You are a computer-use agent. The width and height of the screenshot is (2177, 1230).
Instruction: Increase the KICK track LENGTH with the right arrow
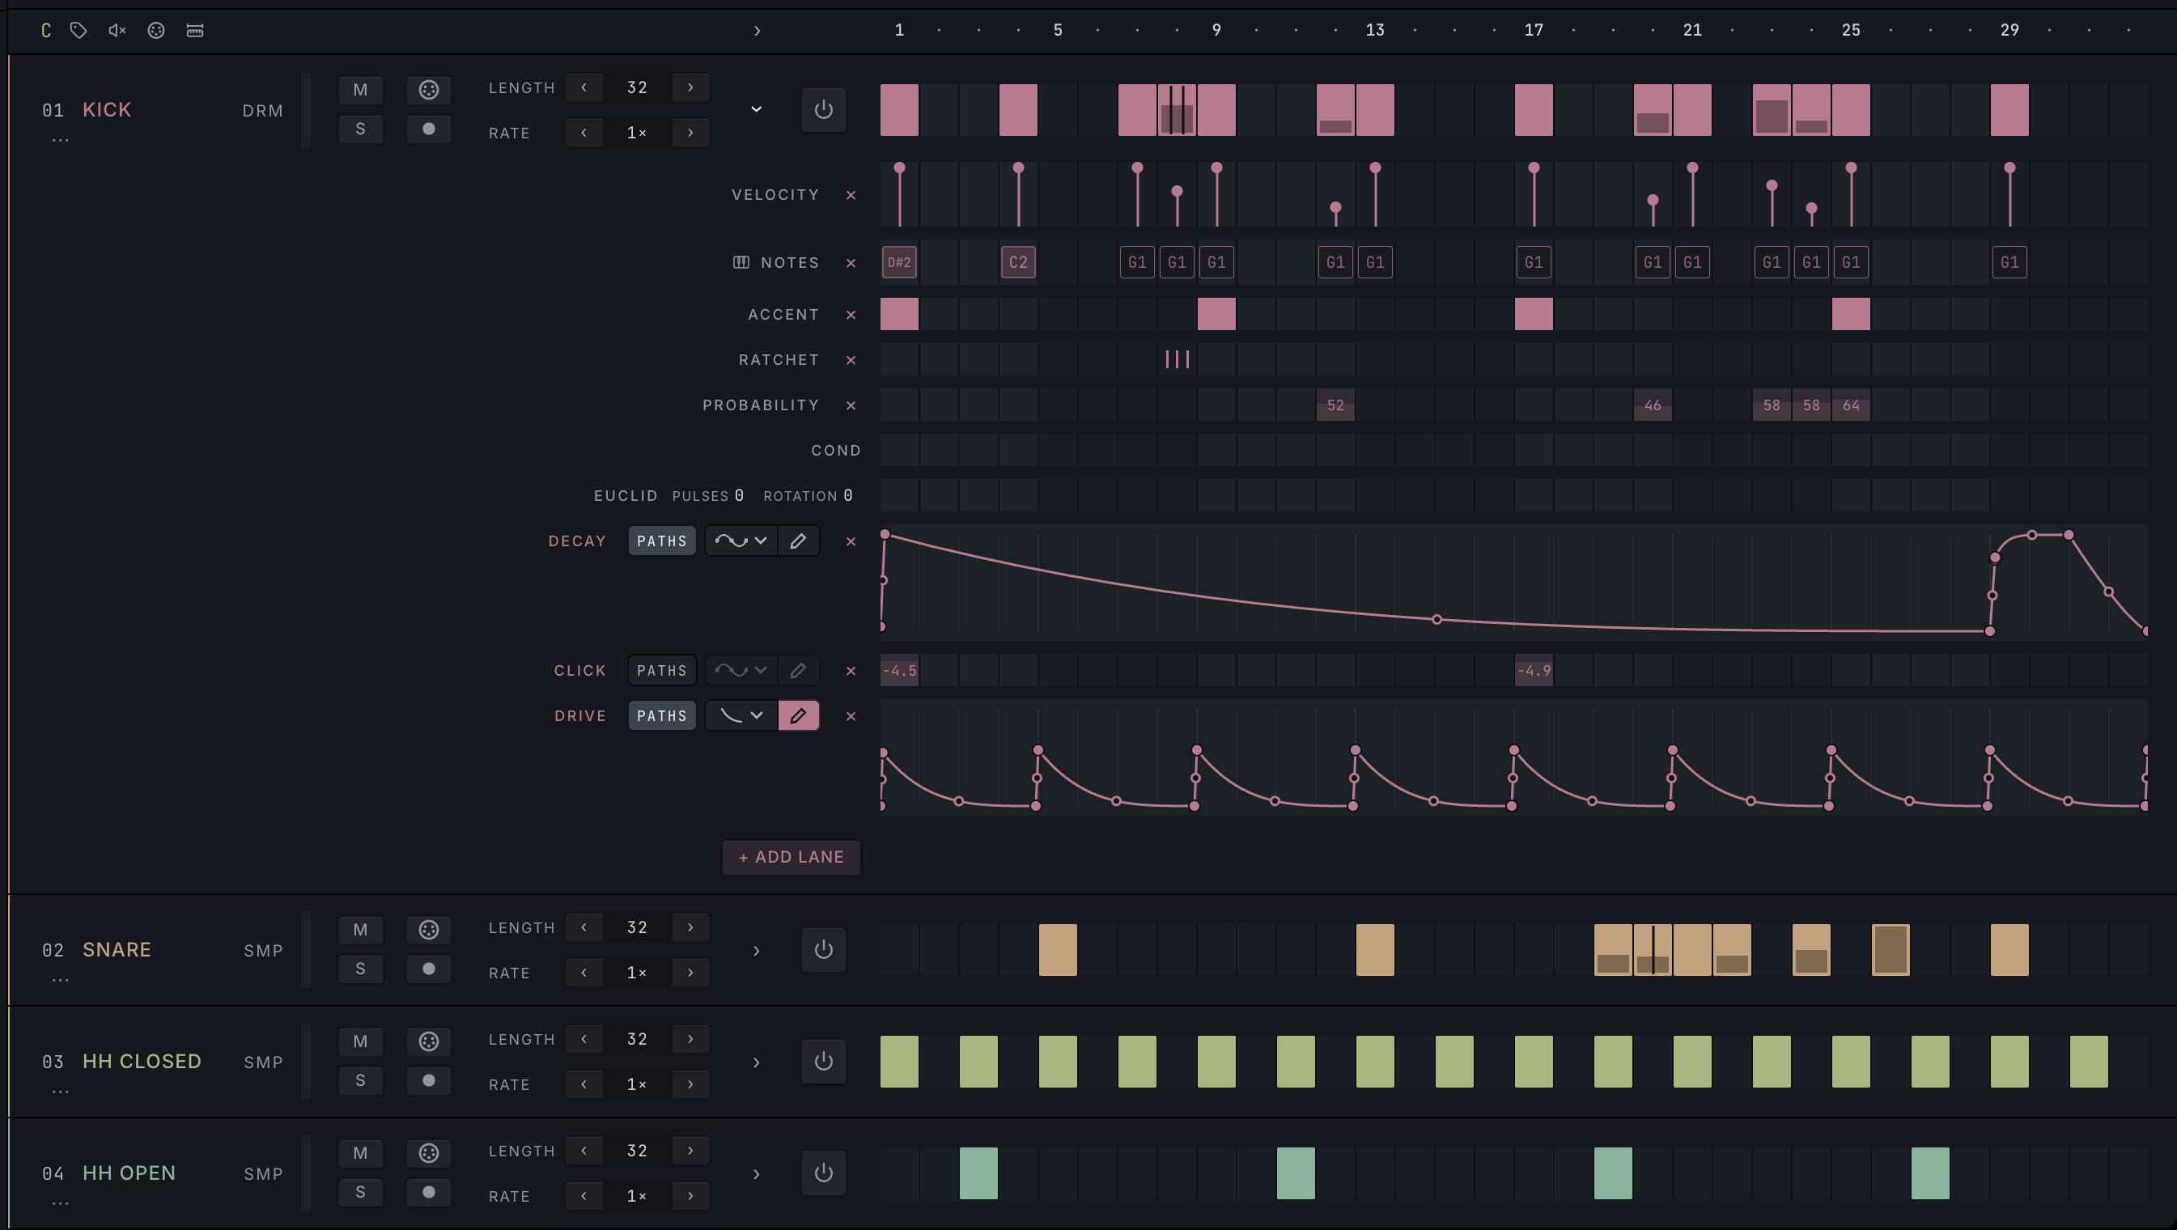click(x=690, y=87)
